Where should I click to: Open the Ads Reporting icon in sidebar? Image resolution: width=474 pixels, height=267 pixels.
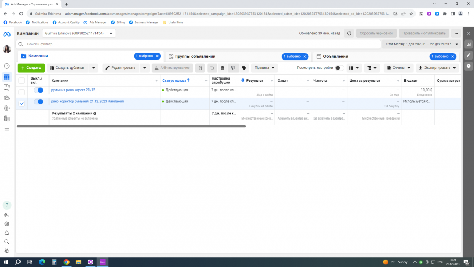pos(7,87)
